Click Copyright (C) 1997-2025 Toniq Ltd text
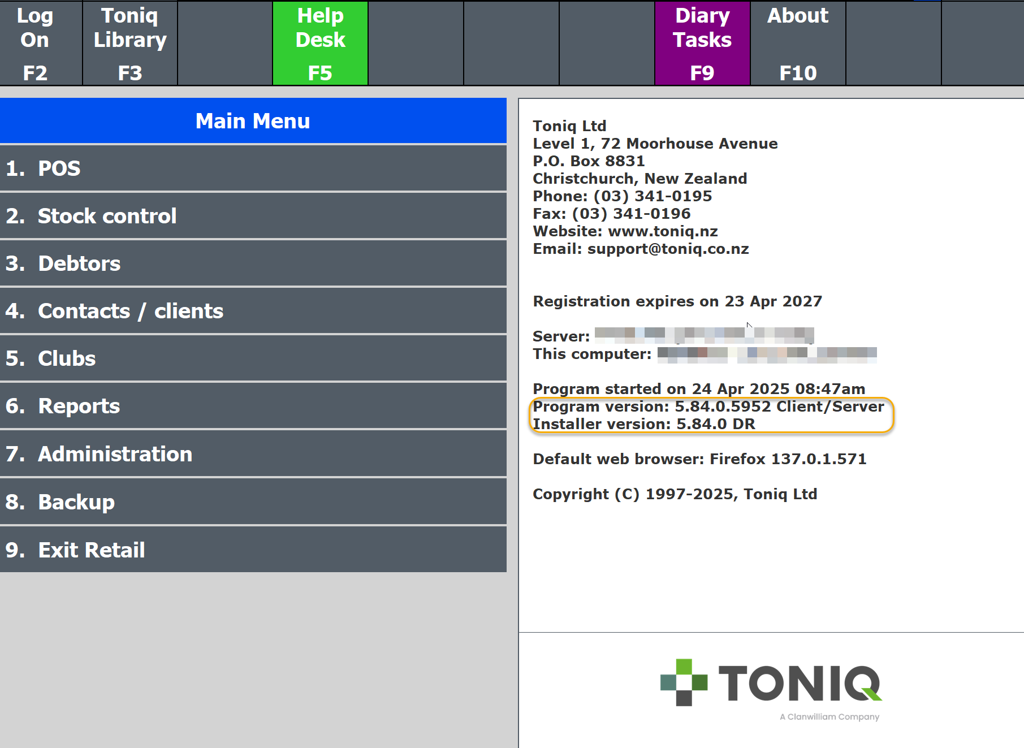This screenshot has width=1024, height=748. pos(675,494)
